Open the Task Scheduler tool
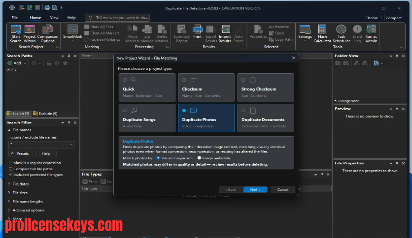 (341, 33)
